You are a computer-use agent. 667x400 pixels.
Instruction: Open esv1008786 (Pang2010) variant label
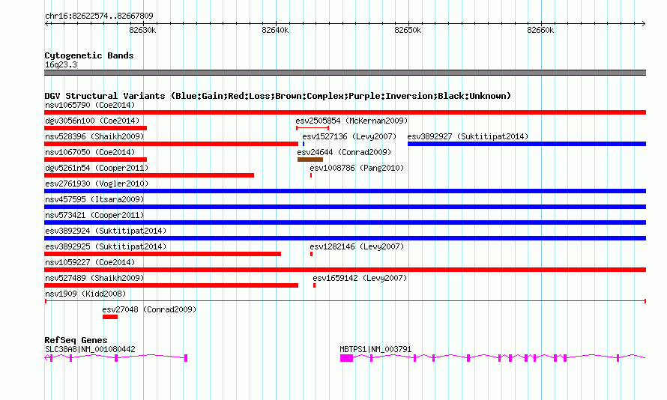point(357,168)
